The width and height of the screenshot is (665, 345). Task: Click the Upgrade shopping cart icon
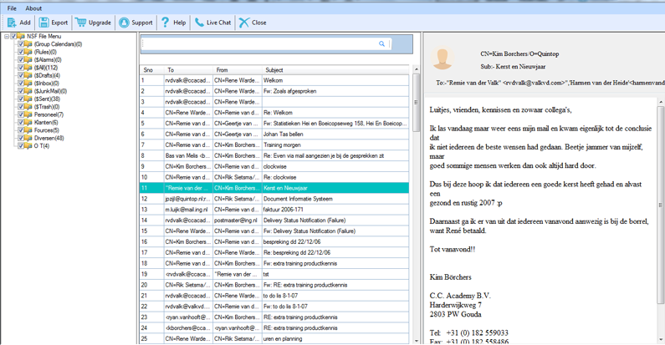click(x=80, y=23)
